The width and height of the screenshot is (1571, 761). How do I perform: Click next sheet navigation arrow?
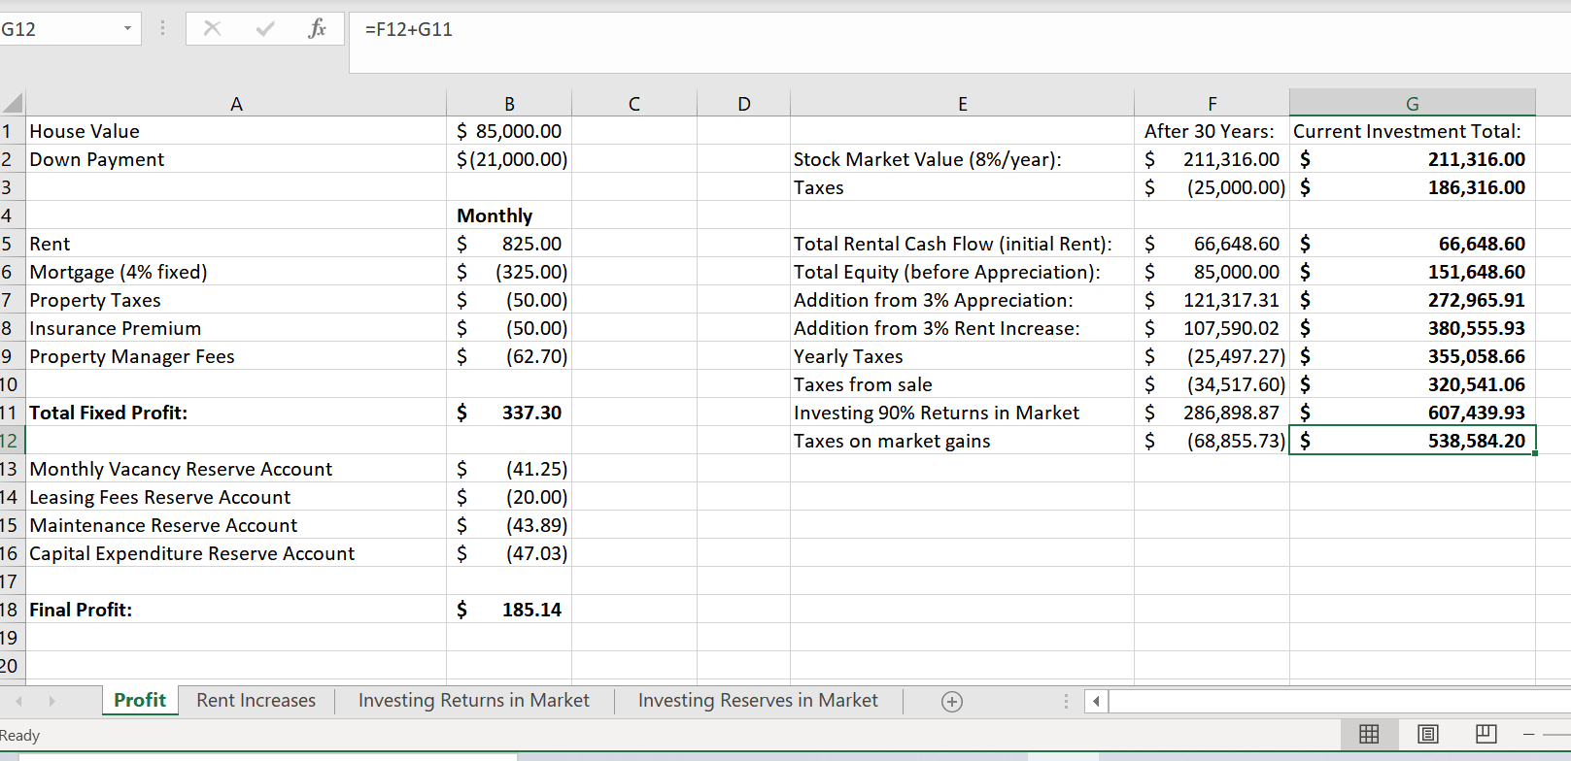(51, 701)
